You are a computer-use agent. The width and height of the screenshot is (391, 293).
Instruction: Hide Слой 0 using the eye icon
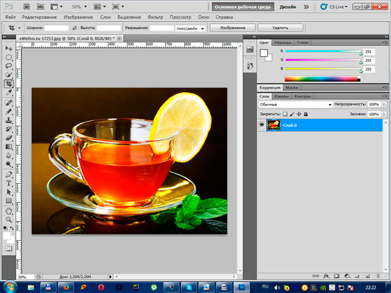click(x=261, y=125)
